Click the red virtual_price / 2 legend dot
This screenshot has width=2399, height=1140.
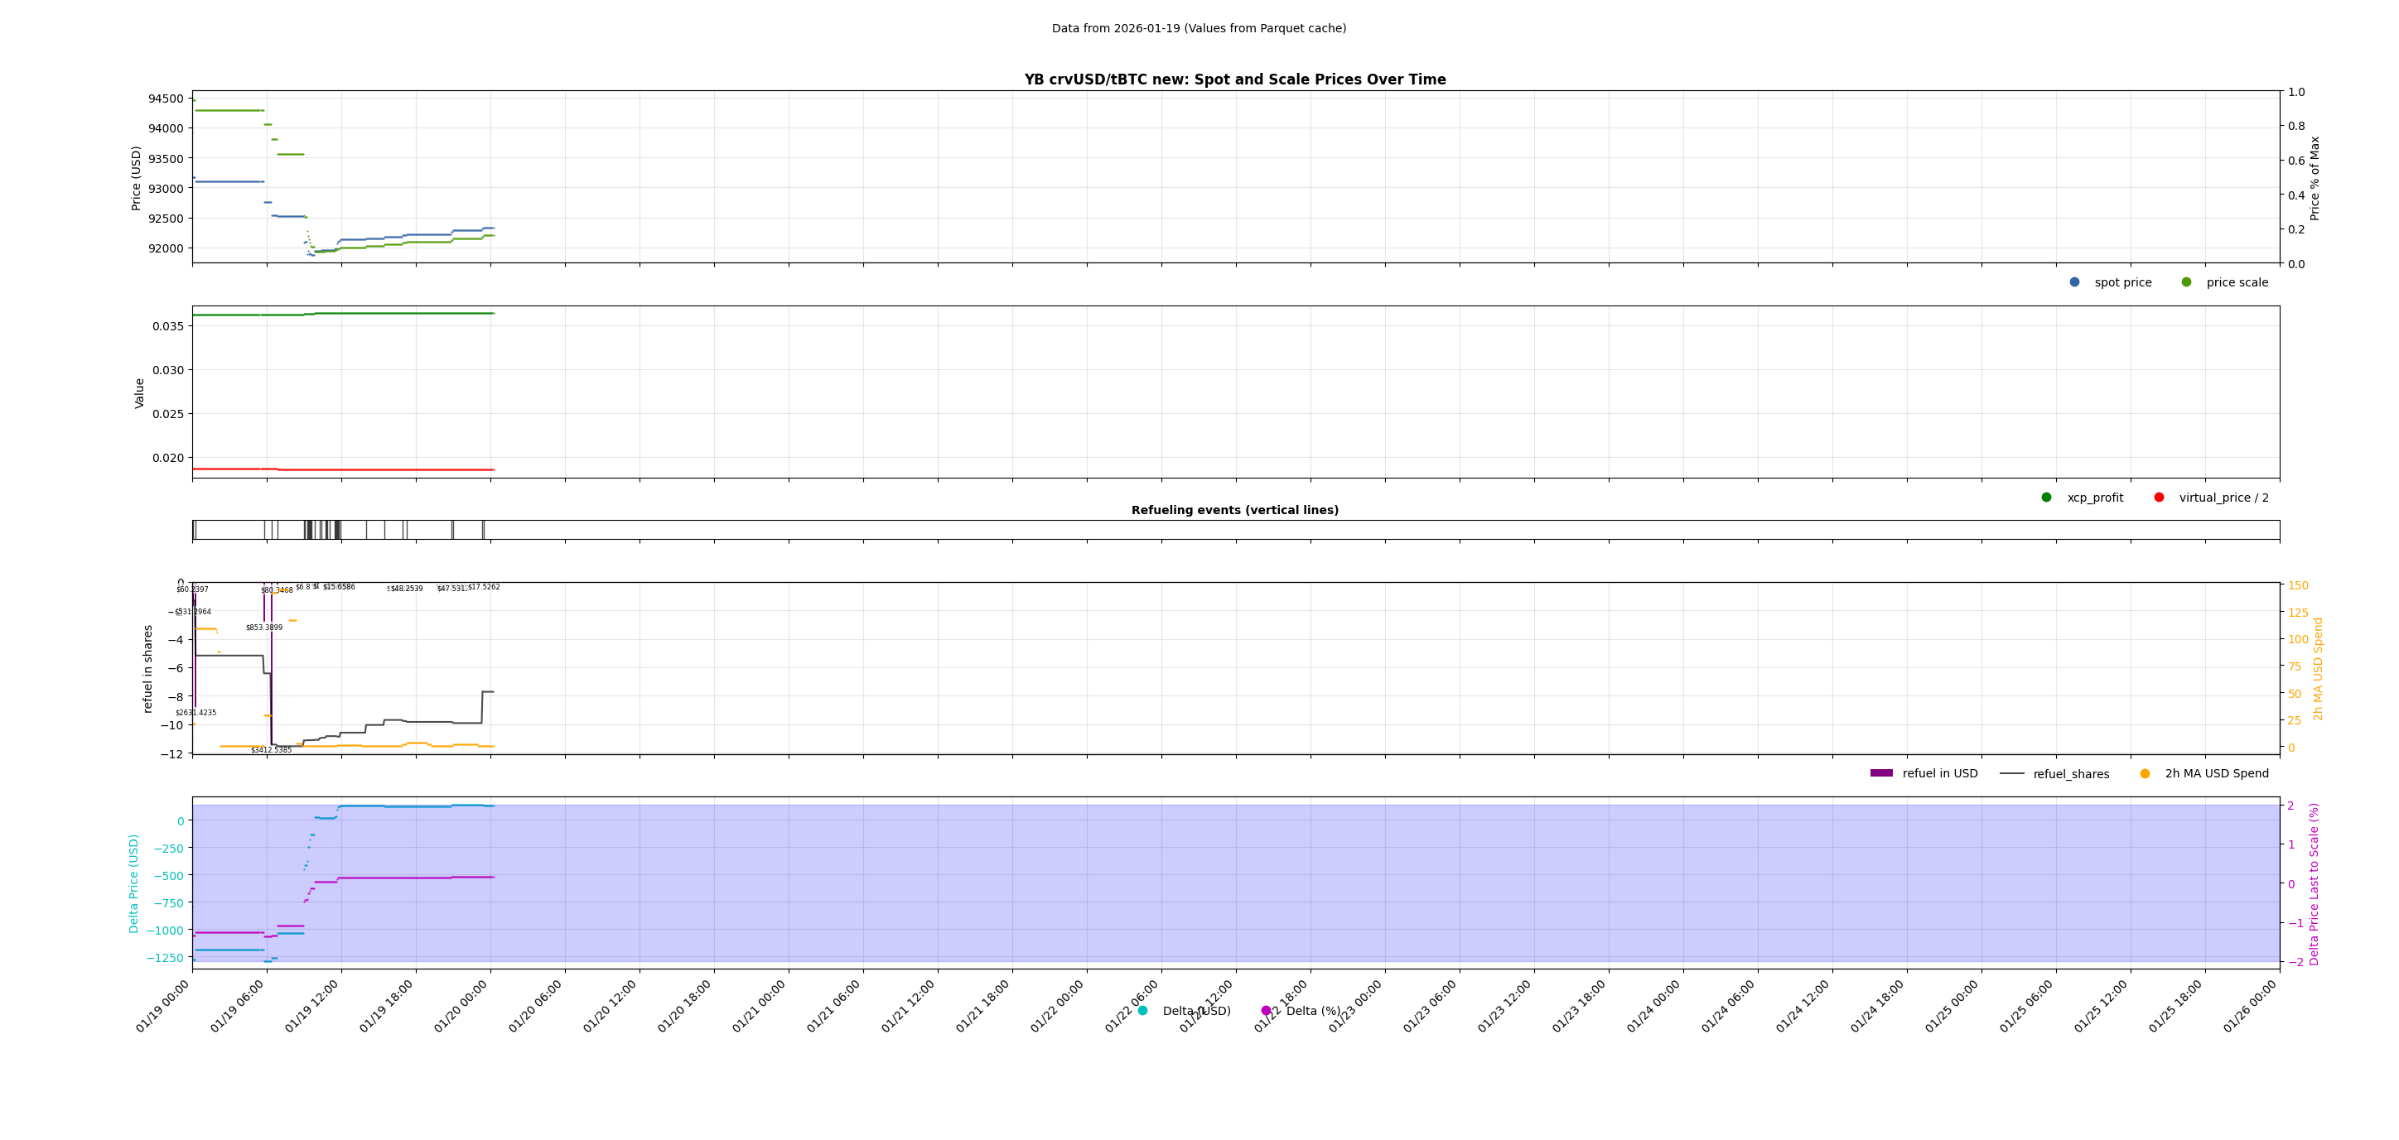tap(2159, 497)
